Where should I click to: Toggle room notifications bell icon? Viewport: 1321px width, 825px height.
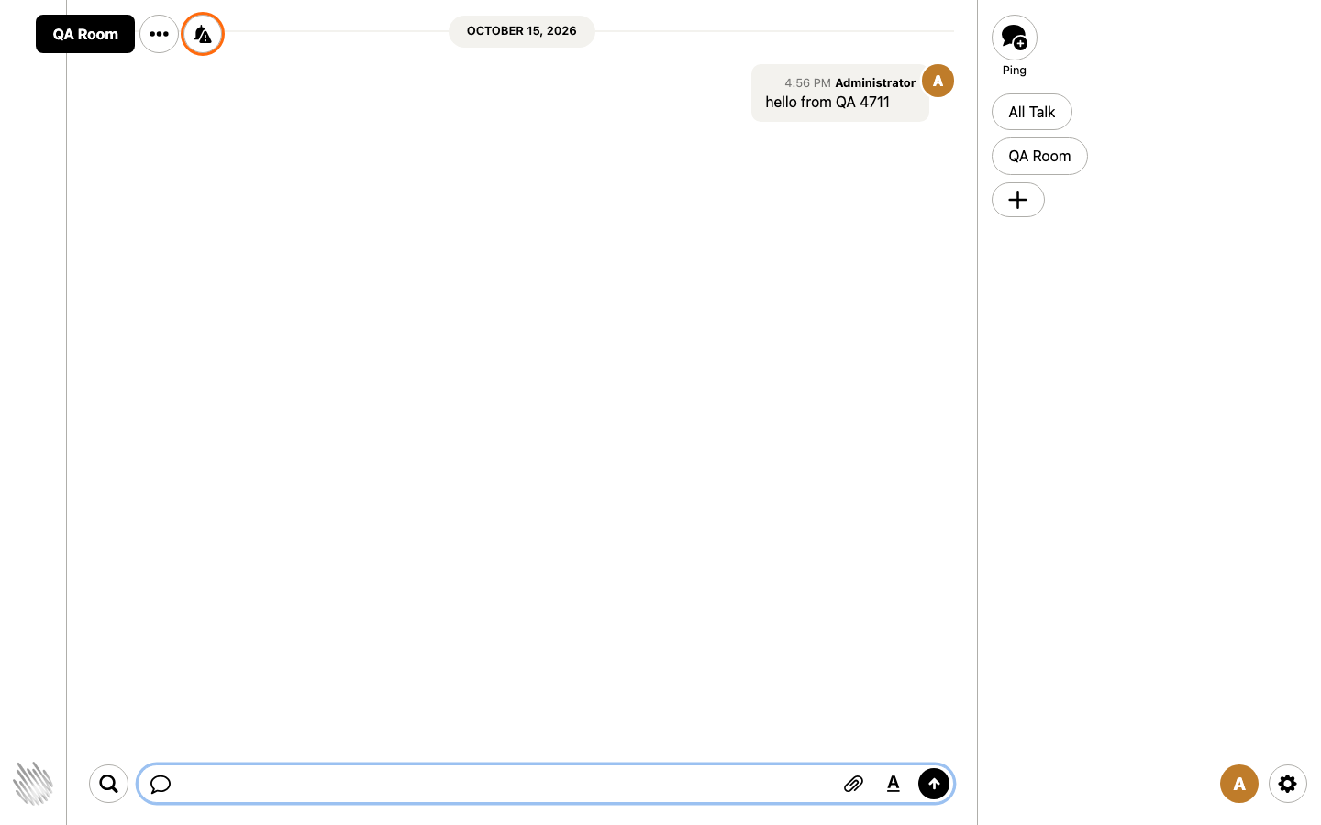pos(203,34)
